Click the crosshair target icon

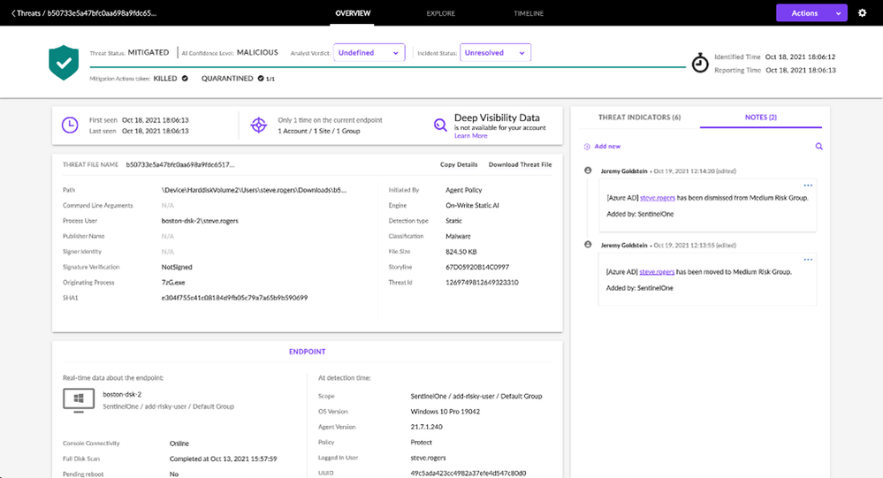(x=258, y=125)
